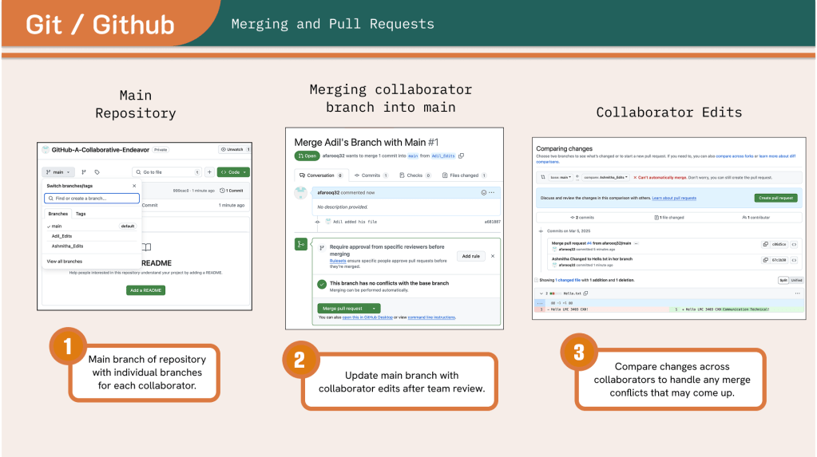Image resolution: width=817 pixels, height=457 pixels.
Task: Click the Private visibility label
Action: tap(161, 150)
